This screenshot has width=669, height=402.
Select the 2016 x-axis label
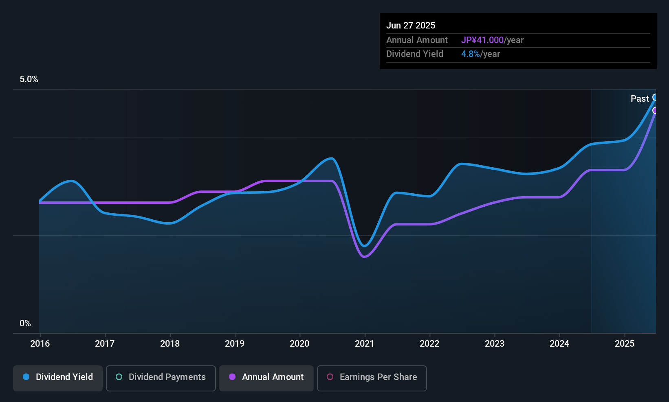pos(40,343)
